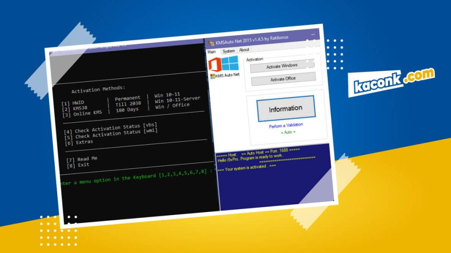
Task: Click the KMSAuto Net window title text
Action: pyautogui.click(x=251, y=40)
